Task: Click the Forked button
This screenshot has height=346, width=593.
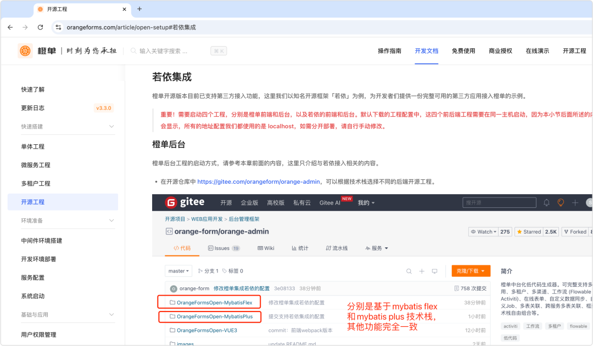Action: click(x=575, y=232)
